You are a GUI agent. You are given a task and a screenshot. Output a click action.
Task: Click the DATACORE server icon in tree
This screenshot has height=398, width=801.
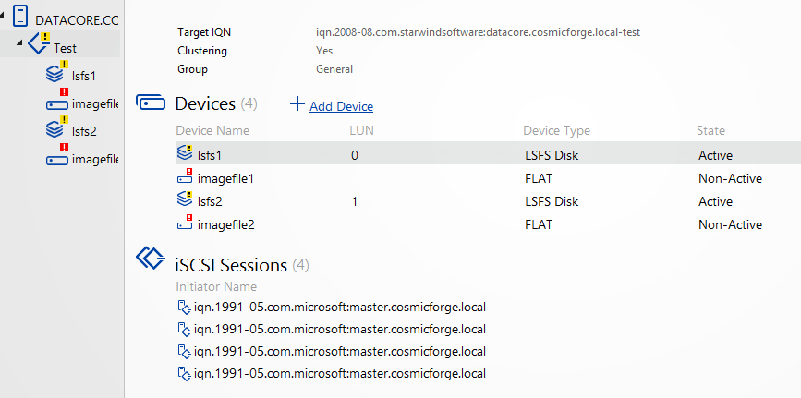20,15
